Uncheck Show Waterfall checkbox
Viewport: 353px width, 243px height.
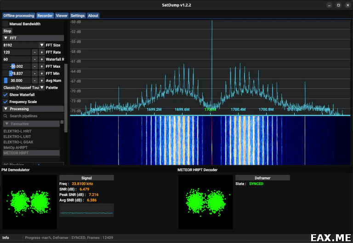[x=6, y=95]
